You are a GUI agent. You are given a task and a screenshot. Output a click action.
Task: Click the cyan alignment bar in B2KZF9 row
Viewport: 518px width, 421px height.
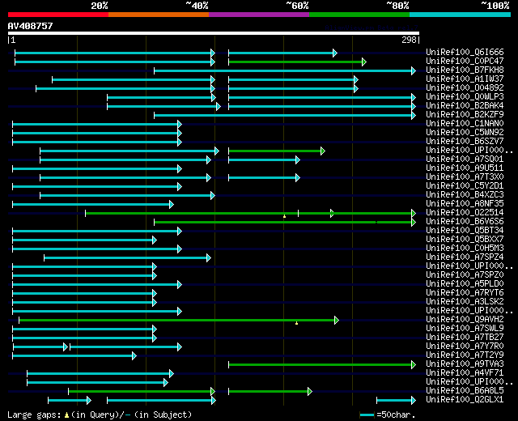(285, 115)
